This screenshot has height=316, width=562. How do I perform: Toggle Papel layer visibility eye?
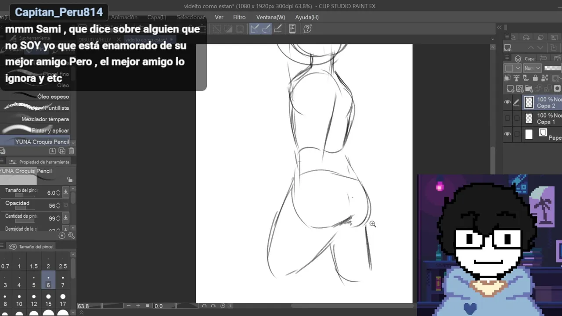(508, 134)
